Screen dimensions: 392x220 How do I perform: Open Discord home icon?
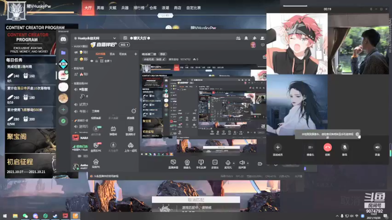(63, 39)
